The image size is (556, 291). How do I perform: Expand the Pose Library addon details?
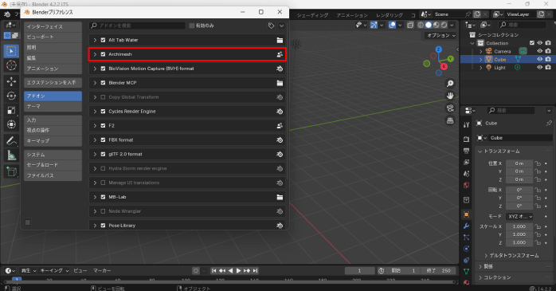[x=95, y=226]
